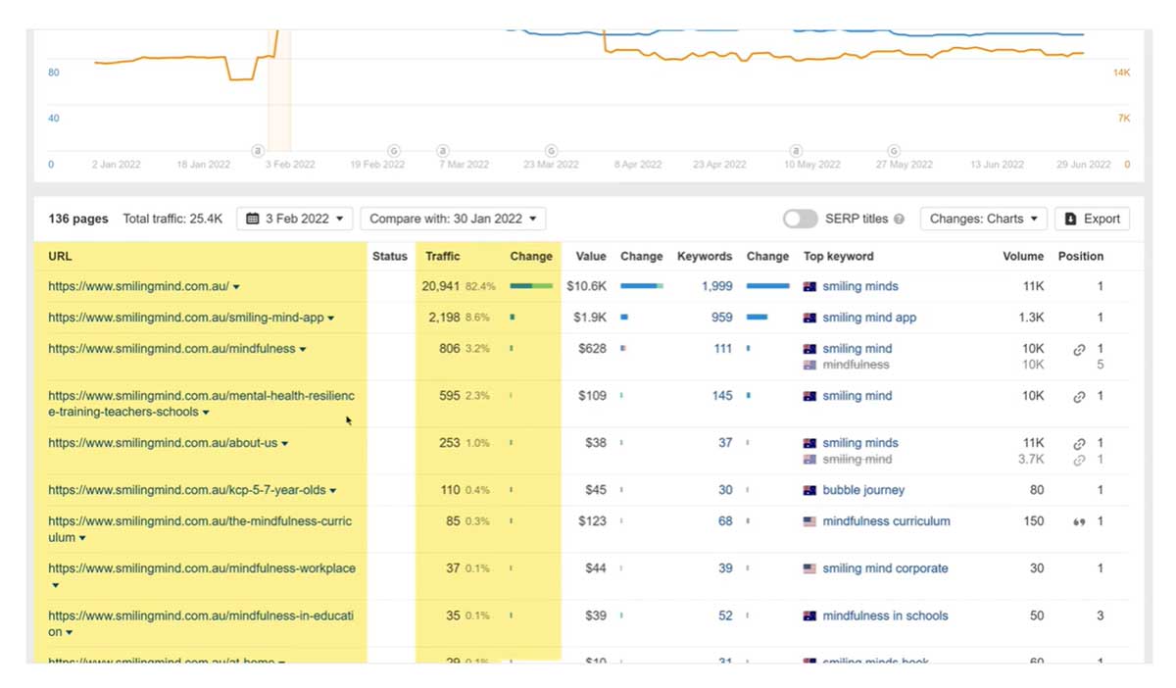
Task: Expand dropdown arrow for /mindfulness URL
Action: tap(303, 350)
